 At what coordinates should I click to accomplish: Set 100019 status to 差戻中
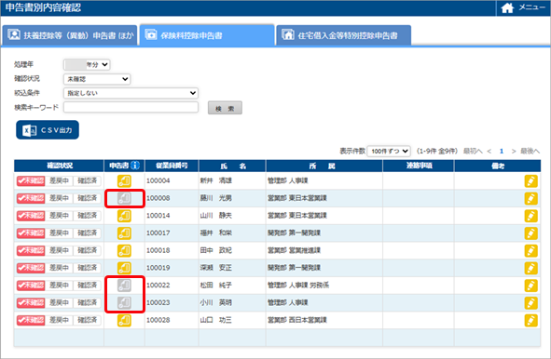pos(59,268)
